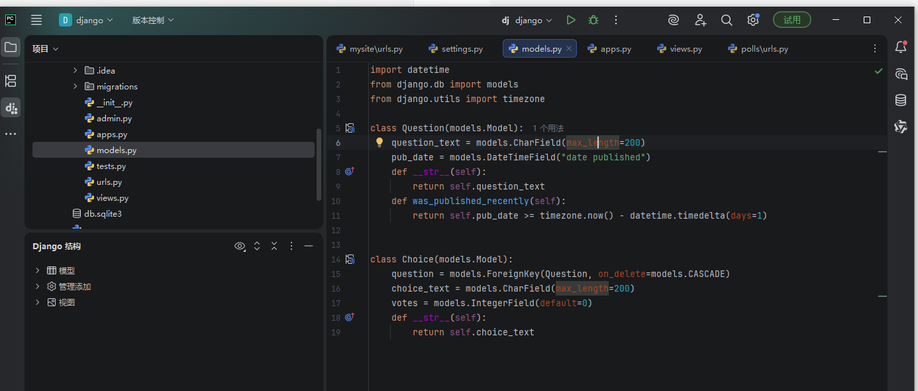
Task: Expand the .idea folder
Action: pos(75,70)
